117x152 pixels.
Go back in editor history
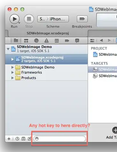(x=101, y=41)
